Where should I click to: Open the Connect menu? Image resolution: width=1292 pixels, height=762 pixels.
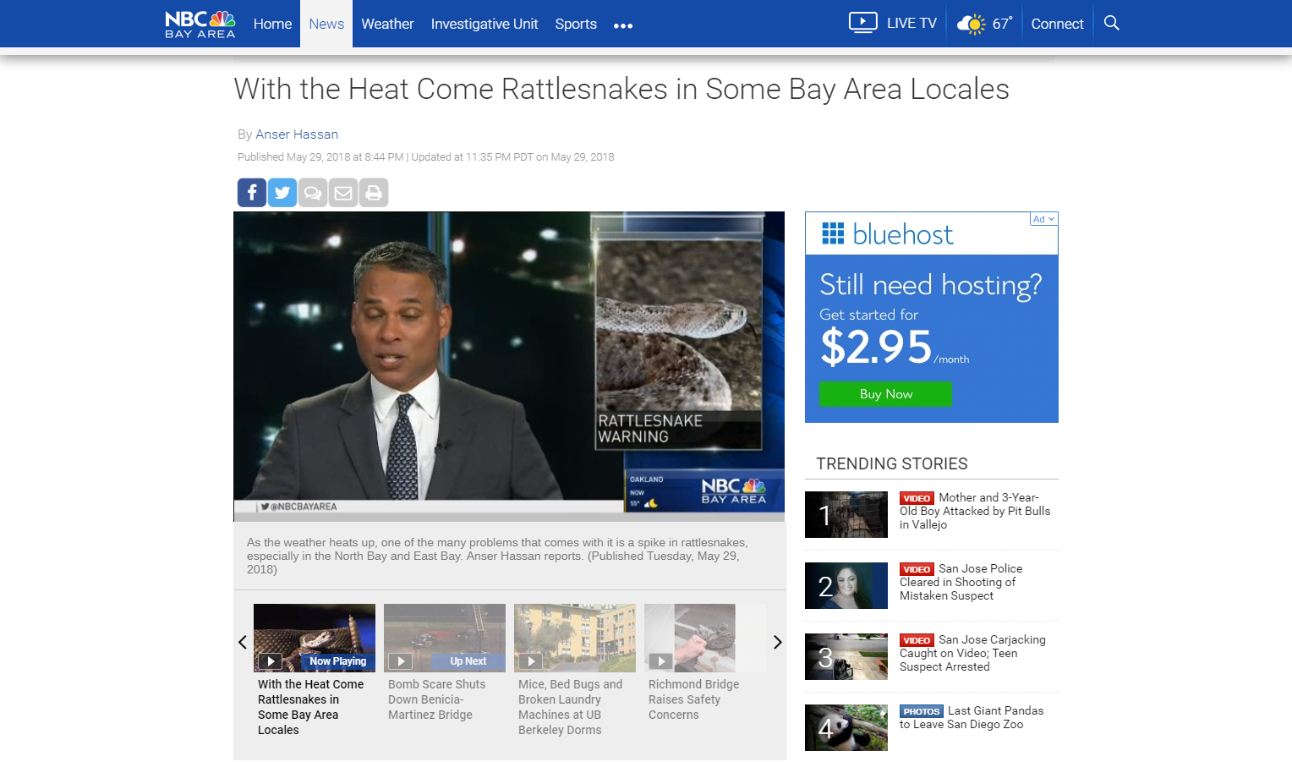[1057, 24]
